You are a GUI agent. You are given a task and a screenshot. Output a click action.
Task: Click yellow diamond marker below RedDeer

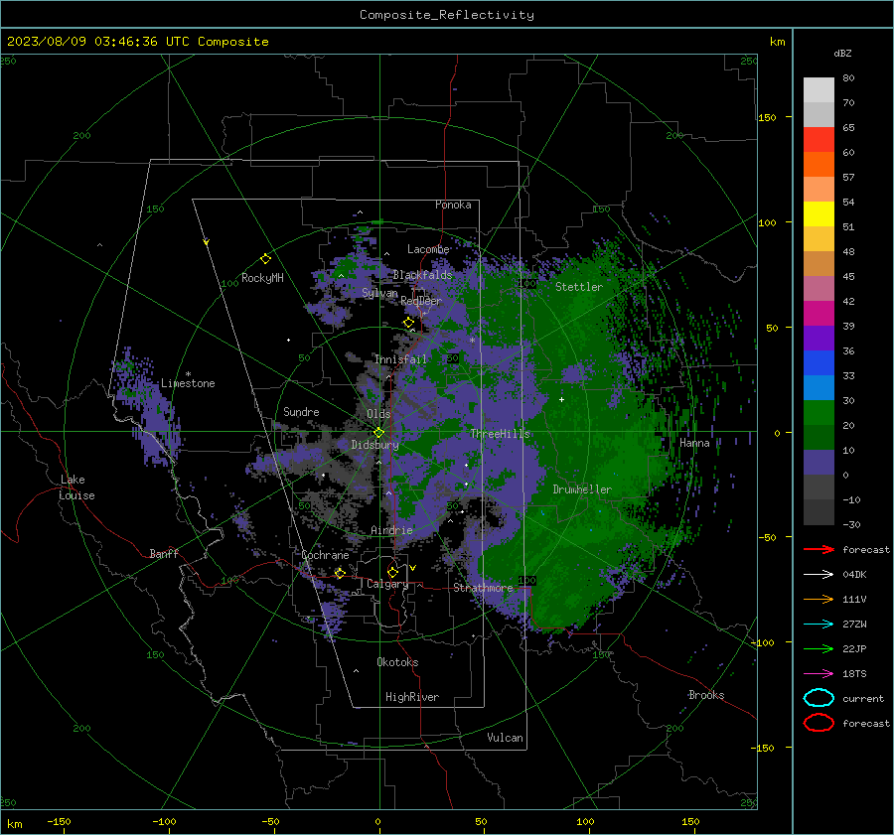[409, 323]
